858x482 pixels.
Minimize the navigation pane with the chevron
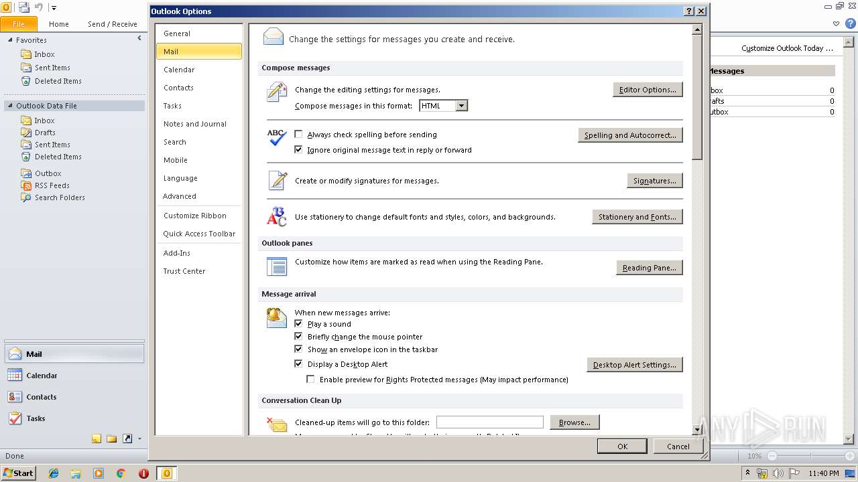tap(139, 38)
